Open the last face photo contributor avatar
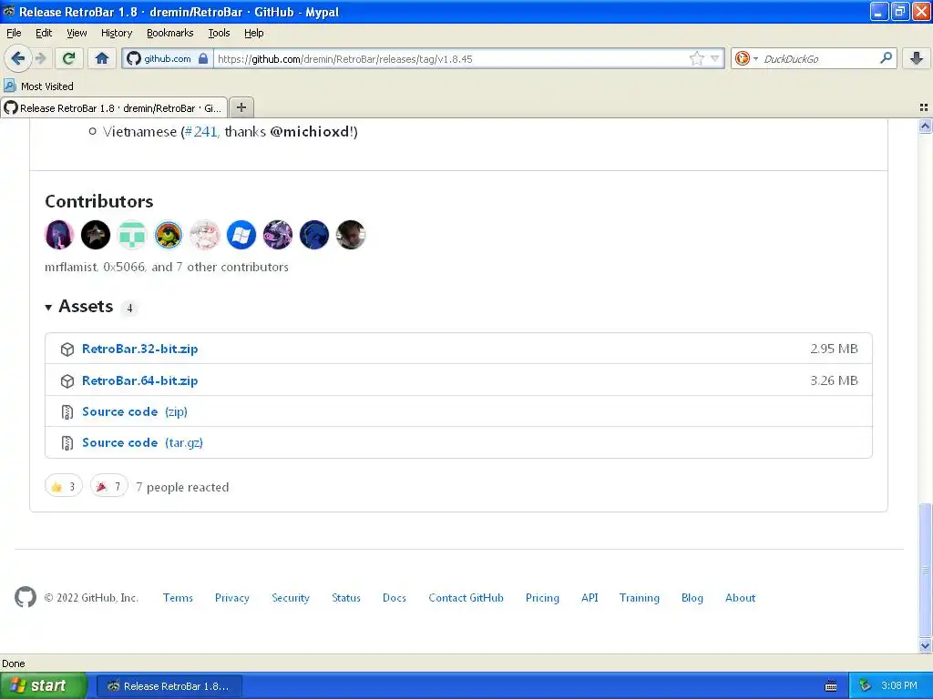This screenshot has width=933, height=699. tap(351, 235)
